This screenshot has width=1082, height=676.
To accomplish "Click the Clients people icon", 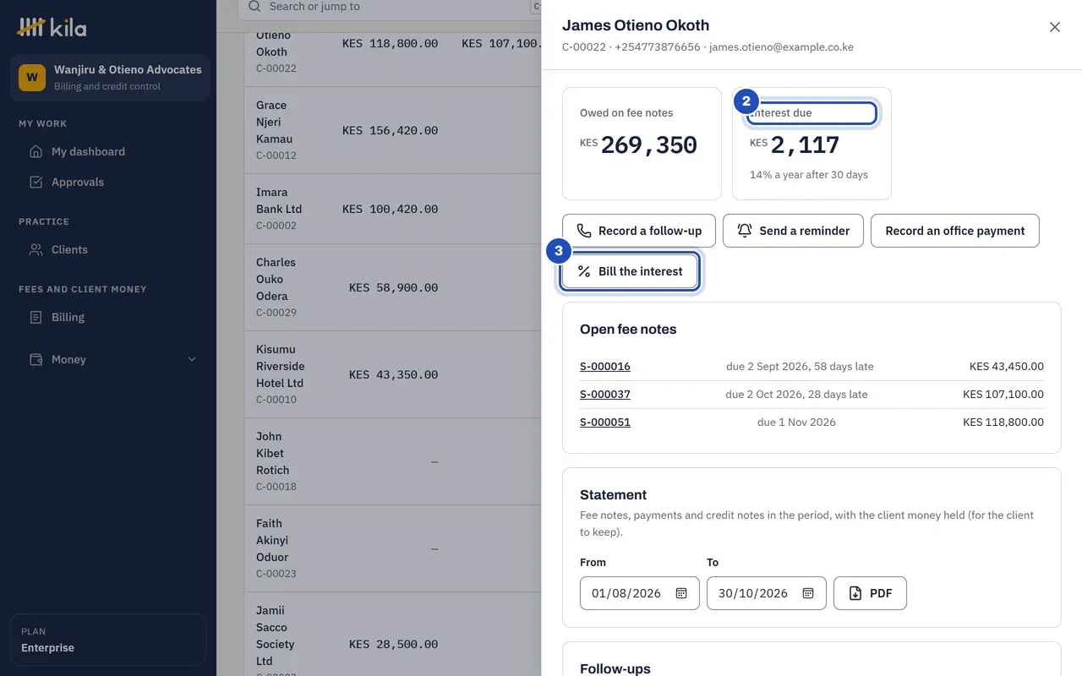I will click(36, 250).
